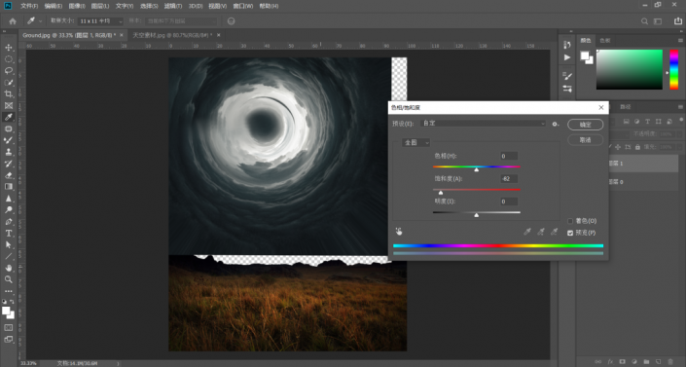The image size is (686, 367).
Task: Open the Master channel dropdown
Action: [x=415, y=143]
